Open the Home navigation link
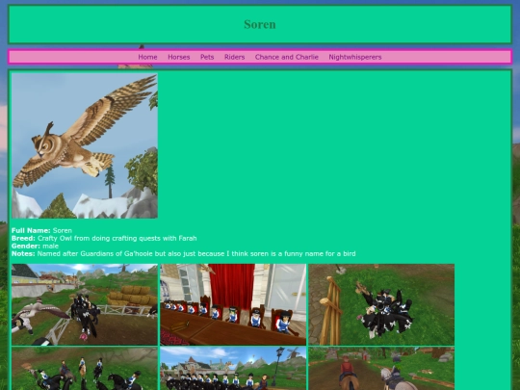This screenshot has width=520, height=390. [x=147, y=57]
